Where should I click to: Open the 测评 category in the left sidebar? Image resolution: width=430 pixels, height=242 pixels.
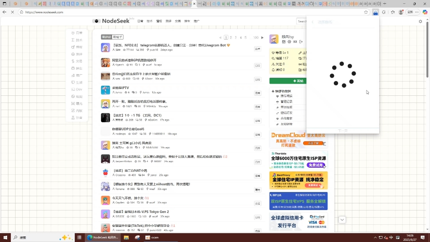pos(77,54)
